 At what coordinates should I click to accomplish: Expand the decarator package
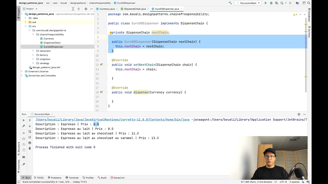click(x=33, y=51)
